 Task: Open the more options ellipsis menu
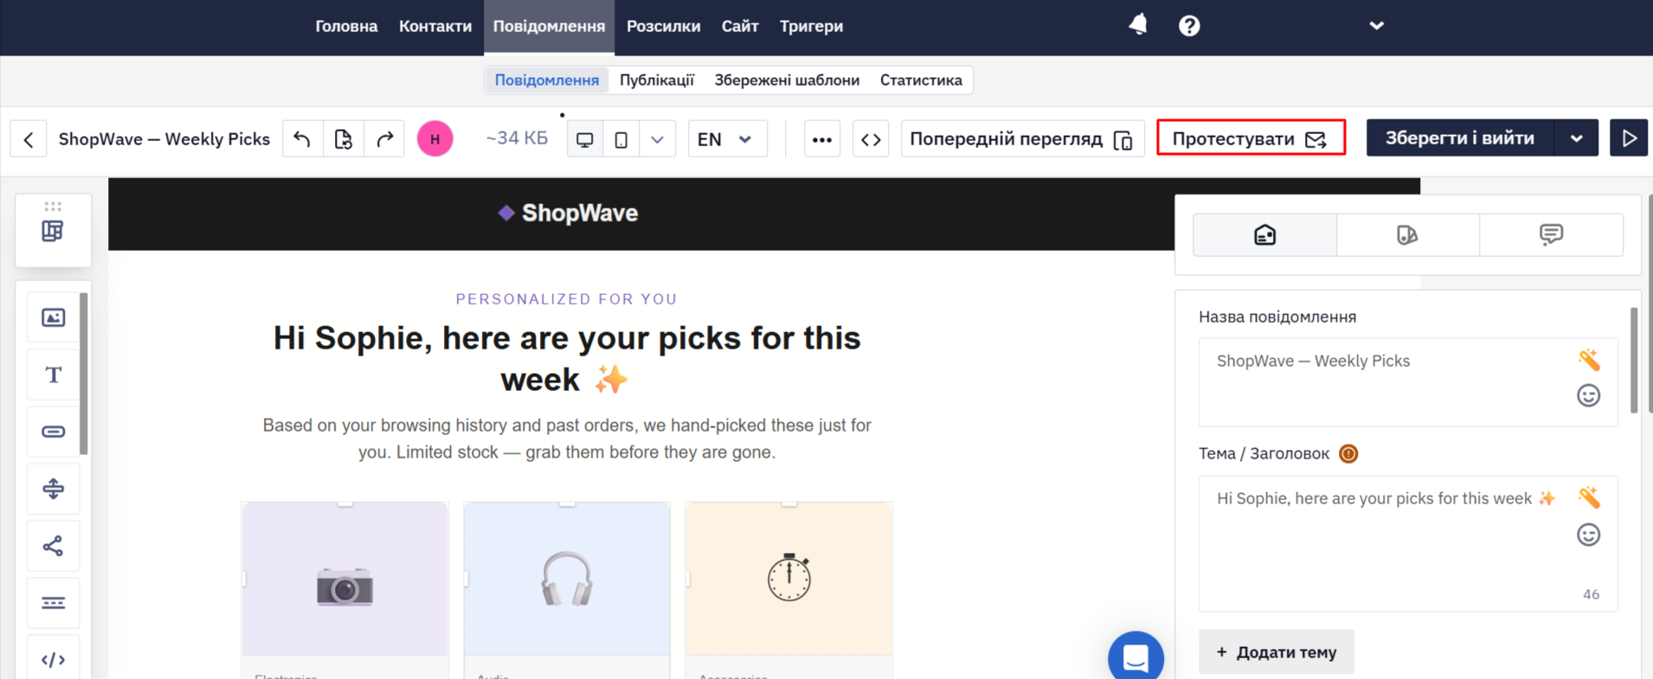point(822,138)
